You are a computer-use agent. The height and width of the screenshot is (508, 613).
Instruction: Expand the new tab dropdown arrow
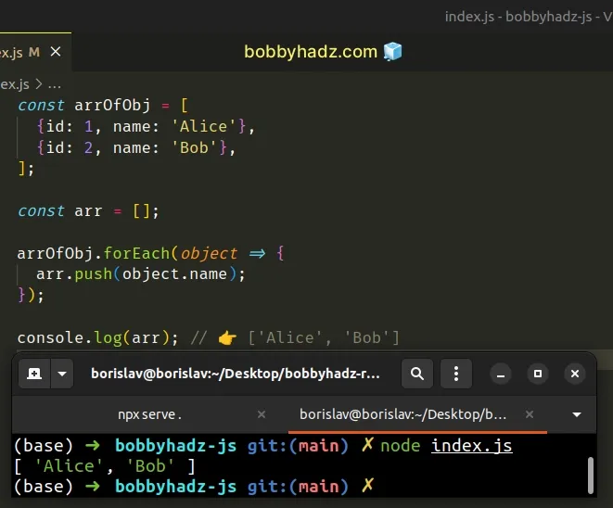[x=62, y=374]
